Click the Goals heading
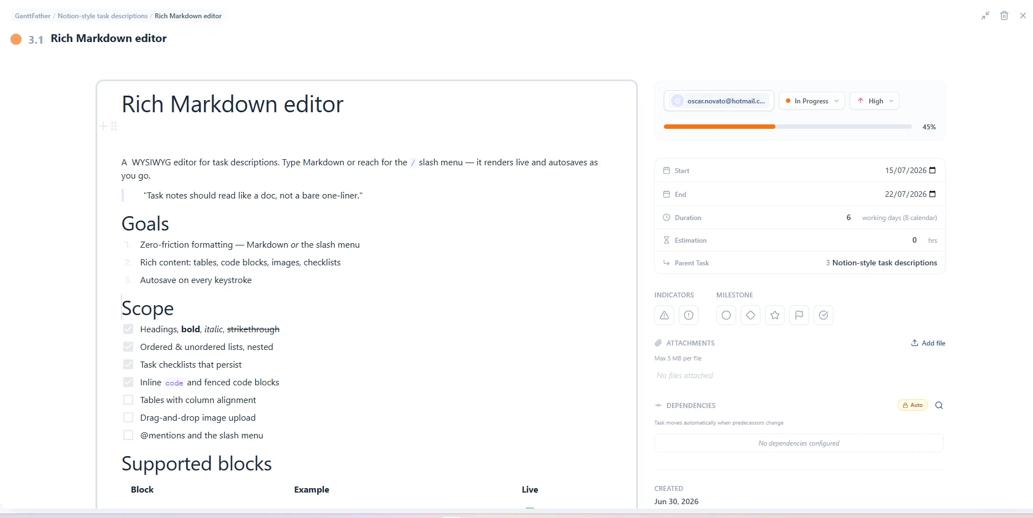The image size is (1033, 518). tap(145, 223)
